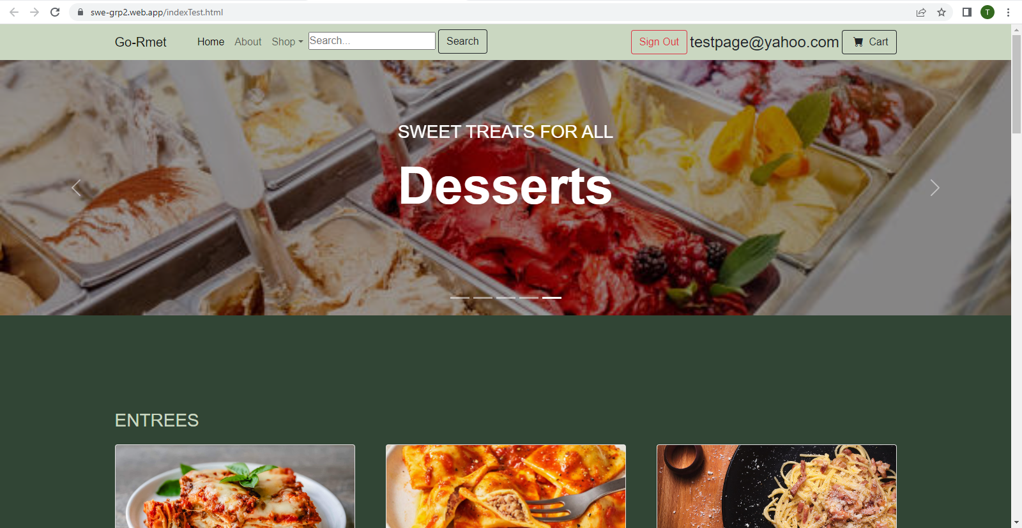Open the Home nav link

pos(211,41)
